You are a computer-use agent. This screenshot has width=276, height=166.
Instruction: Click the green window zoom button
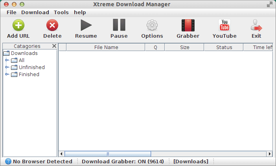22,4
